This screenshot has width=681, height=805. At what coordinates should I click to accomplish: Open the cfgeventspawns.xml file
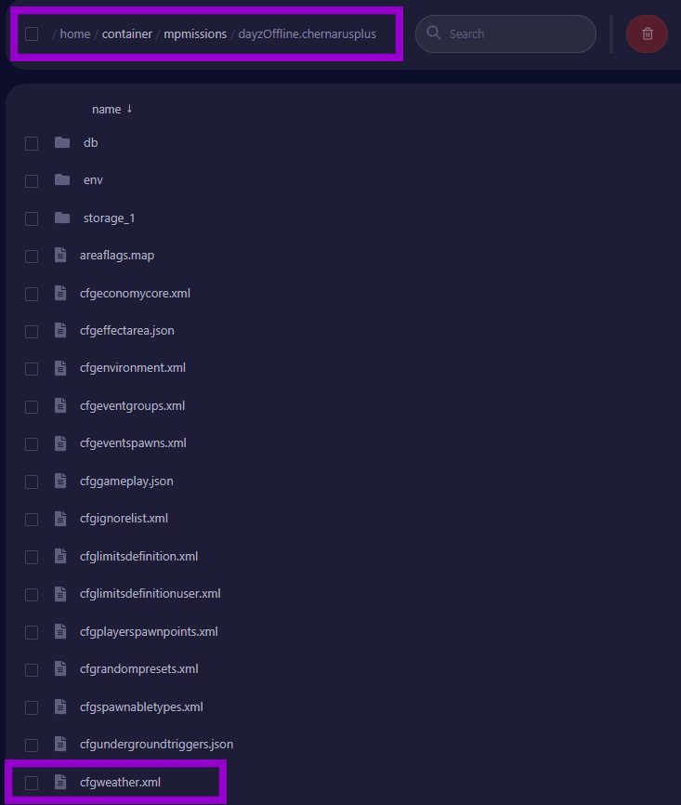131,442
